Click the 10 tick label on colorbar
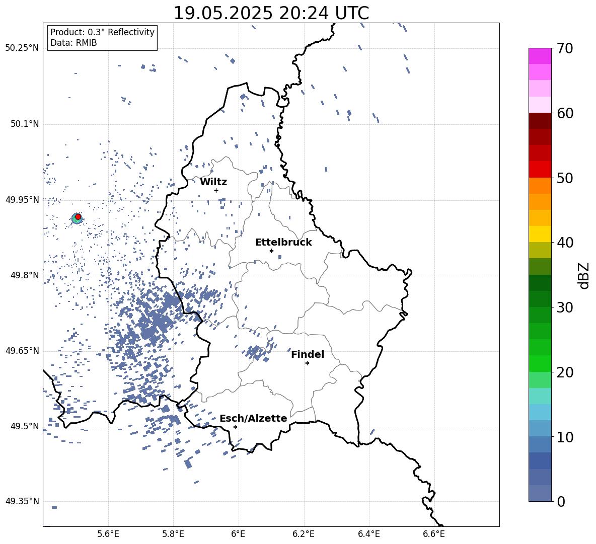 [565, 437]
